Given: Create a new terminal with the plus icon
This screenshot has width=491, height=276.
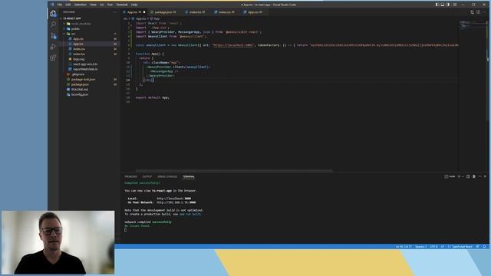Looking at the screenshot, I should [459, 176].
